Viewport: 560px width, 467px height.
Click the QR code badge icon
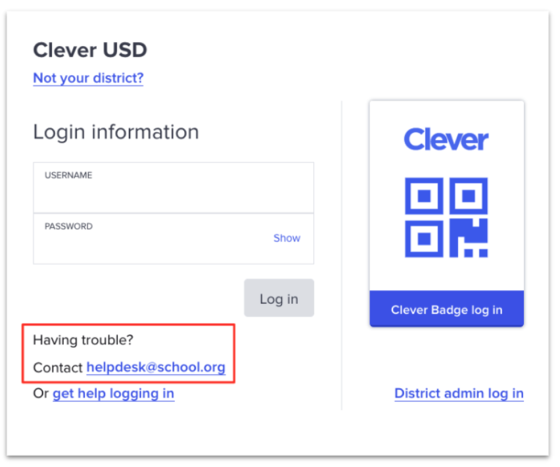(x=446, y=217)
